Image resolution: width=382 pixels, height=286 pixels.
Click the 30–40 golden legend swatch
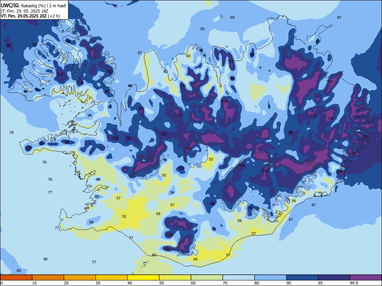[x=112, y=278]
